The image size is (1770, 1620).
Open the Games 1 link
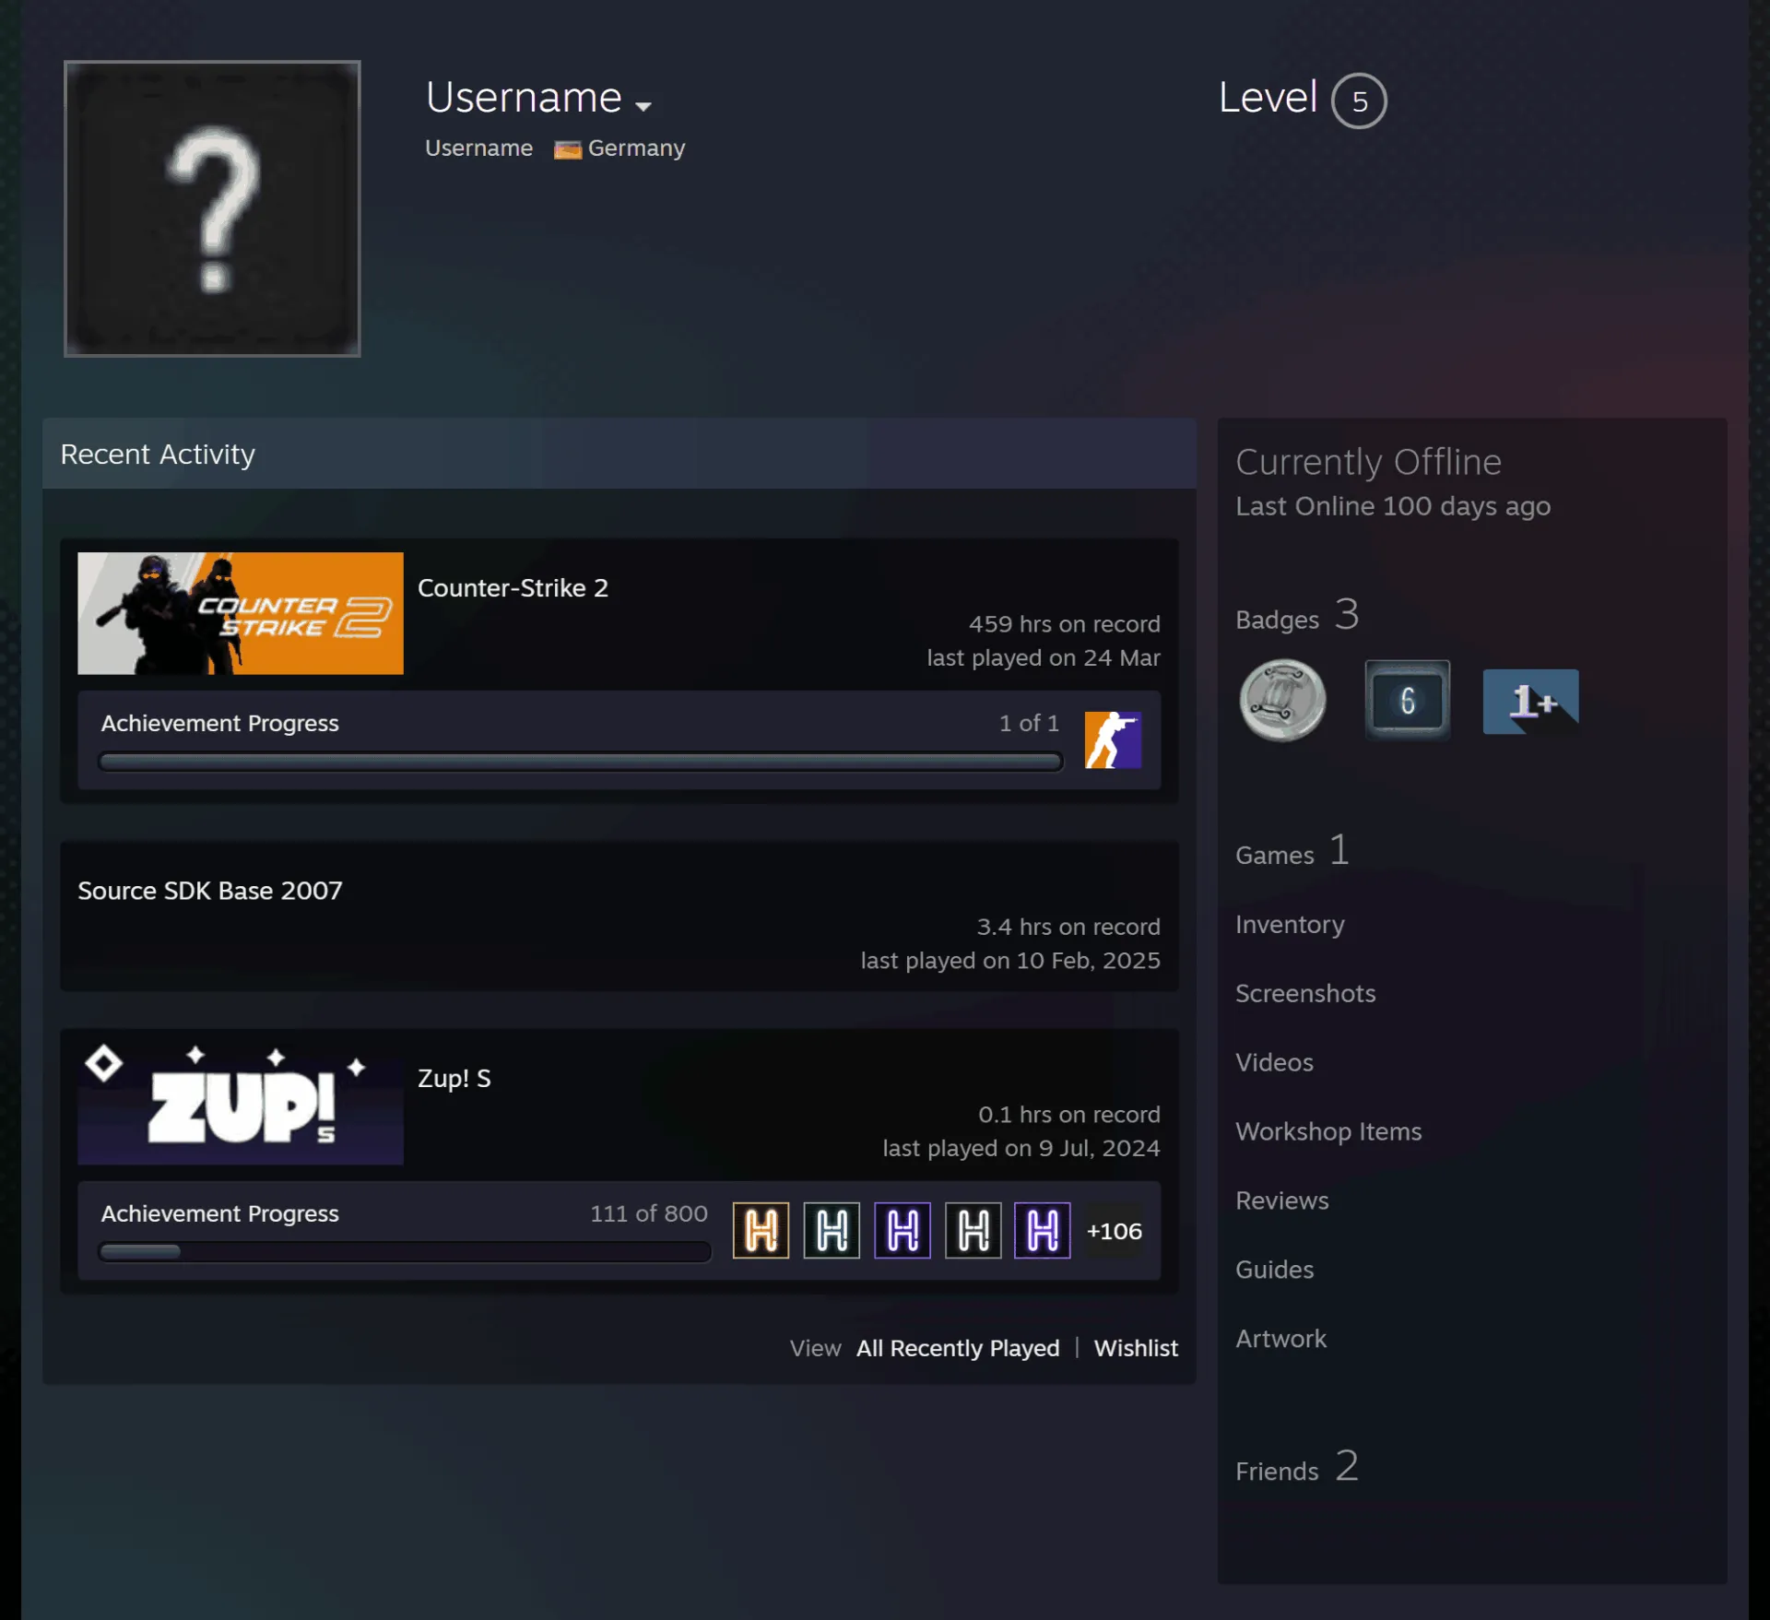(x=1292, y=852)
